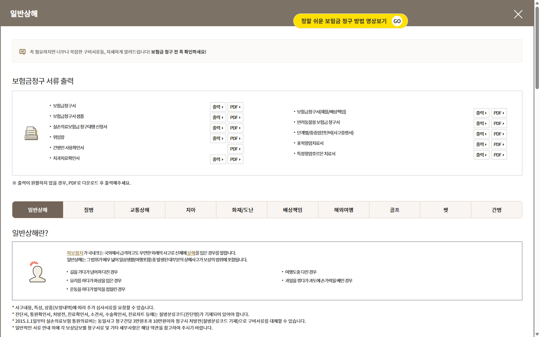Open the 해외여행 tab
This screenshot has width=540, height=337.
(343, 210)
